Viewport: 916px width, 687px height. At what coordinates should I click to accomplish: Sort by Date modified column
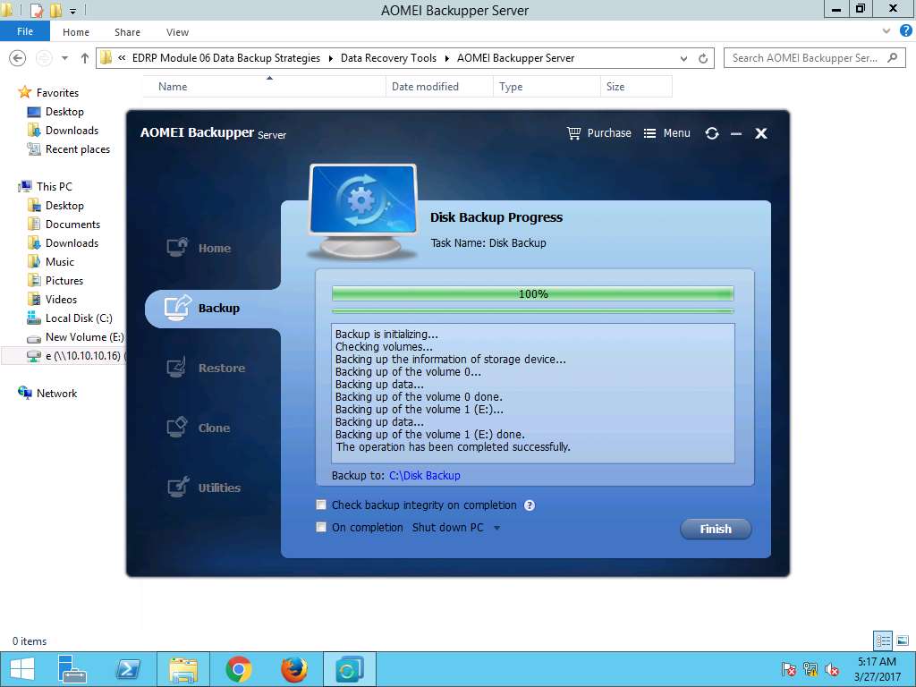(439, 87)
